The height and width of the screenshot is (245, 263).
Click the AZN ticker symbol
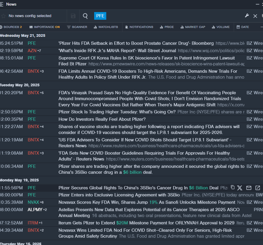[x=32, y=51]
